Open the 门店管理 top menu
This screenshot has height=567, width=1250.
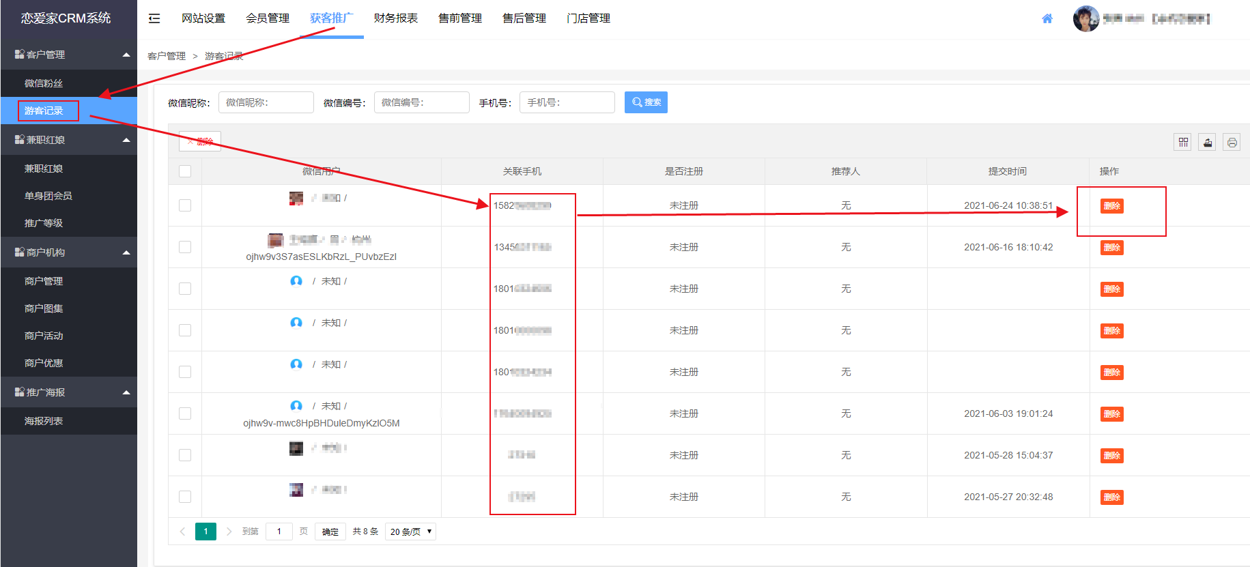[x=588, y=18]
